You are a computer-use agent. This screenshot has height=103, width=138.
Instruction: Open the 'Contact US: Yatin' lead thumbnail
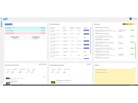8,83
